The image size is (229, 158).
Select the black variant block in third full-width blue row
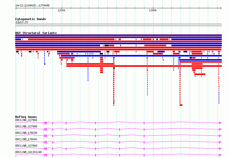coord(107,45)
